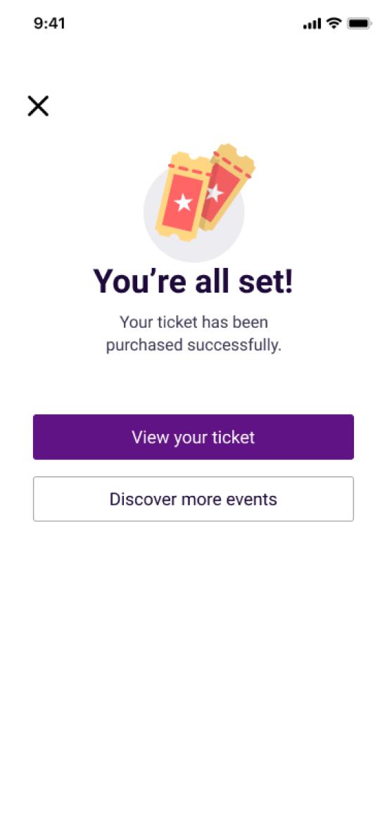Tap the battery indicator icon
This screenshot has height=837, width=387.
(360, 23)
